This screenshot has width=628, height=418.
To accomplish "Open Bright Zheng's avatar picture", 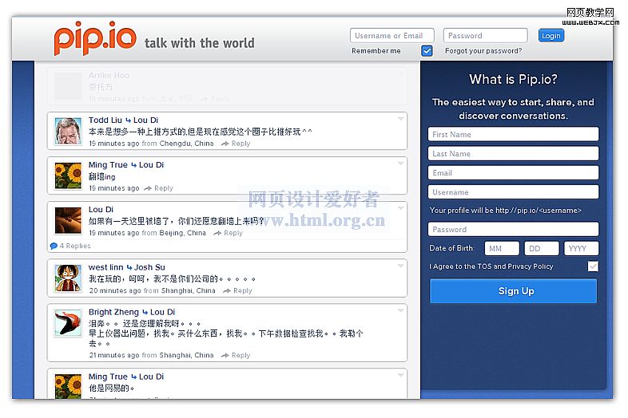I will click(x=68, y=323).
